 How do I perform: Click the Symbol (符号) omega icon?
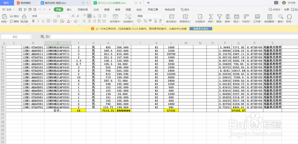tap(289, 17)
